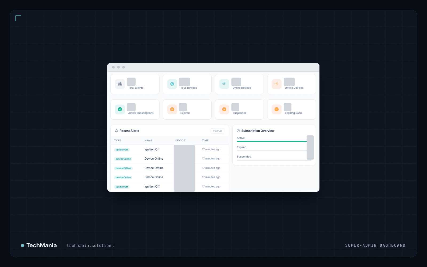Select the Device Offline alert name
Viewport: 427px width, 267px height.
pyautogui.click(x=154, y=168)
